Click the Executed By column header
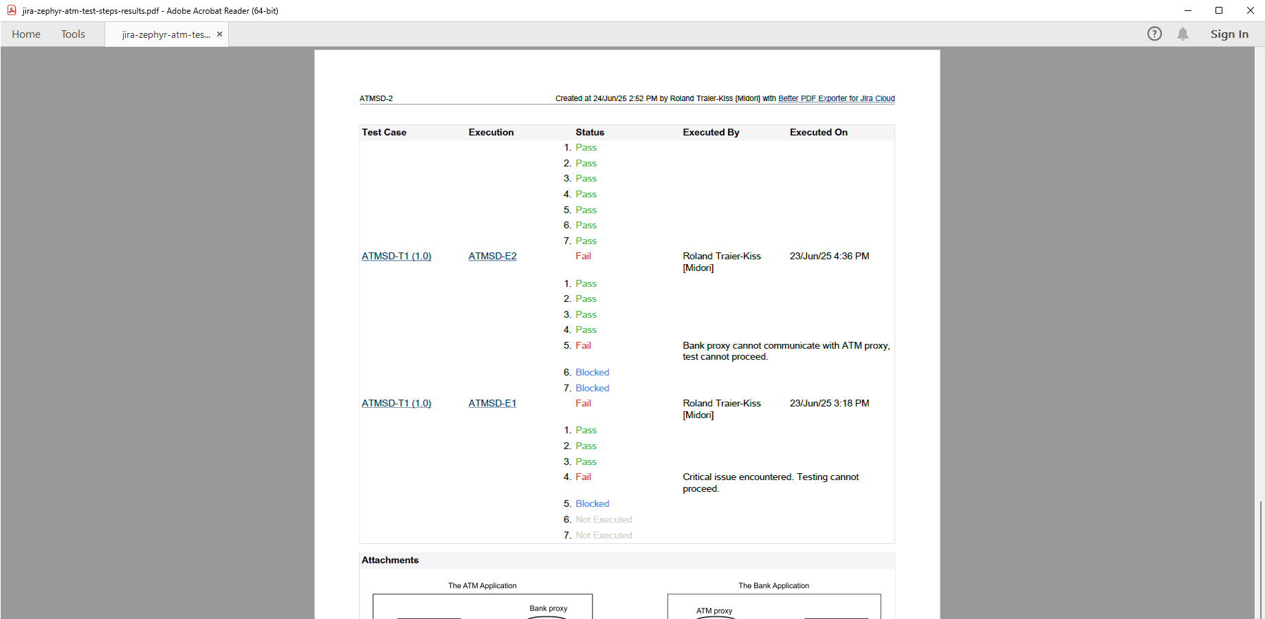Viewport: 1265px width, 619px height. 711,132
